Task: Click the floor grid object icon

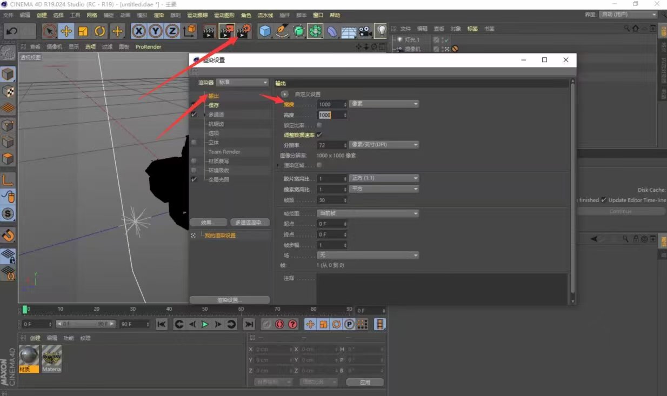Action: [x=349, y=31]
